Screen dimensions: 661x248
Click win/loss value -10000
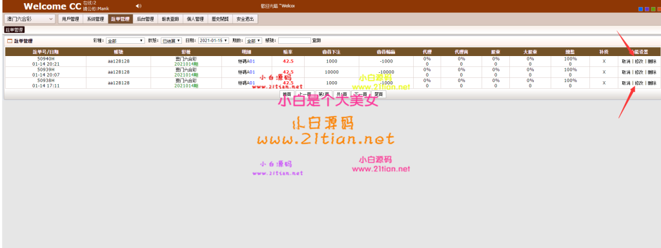[385, 72]
